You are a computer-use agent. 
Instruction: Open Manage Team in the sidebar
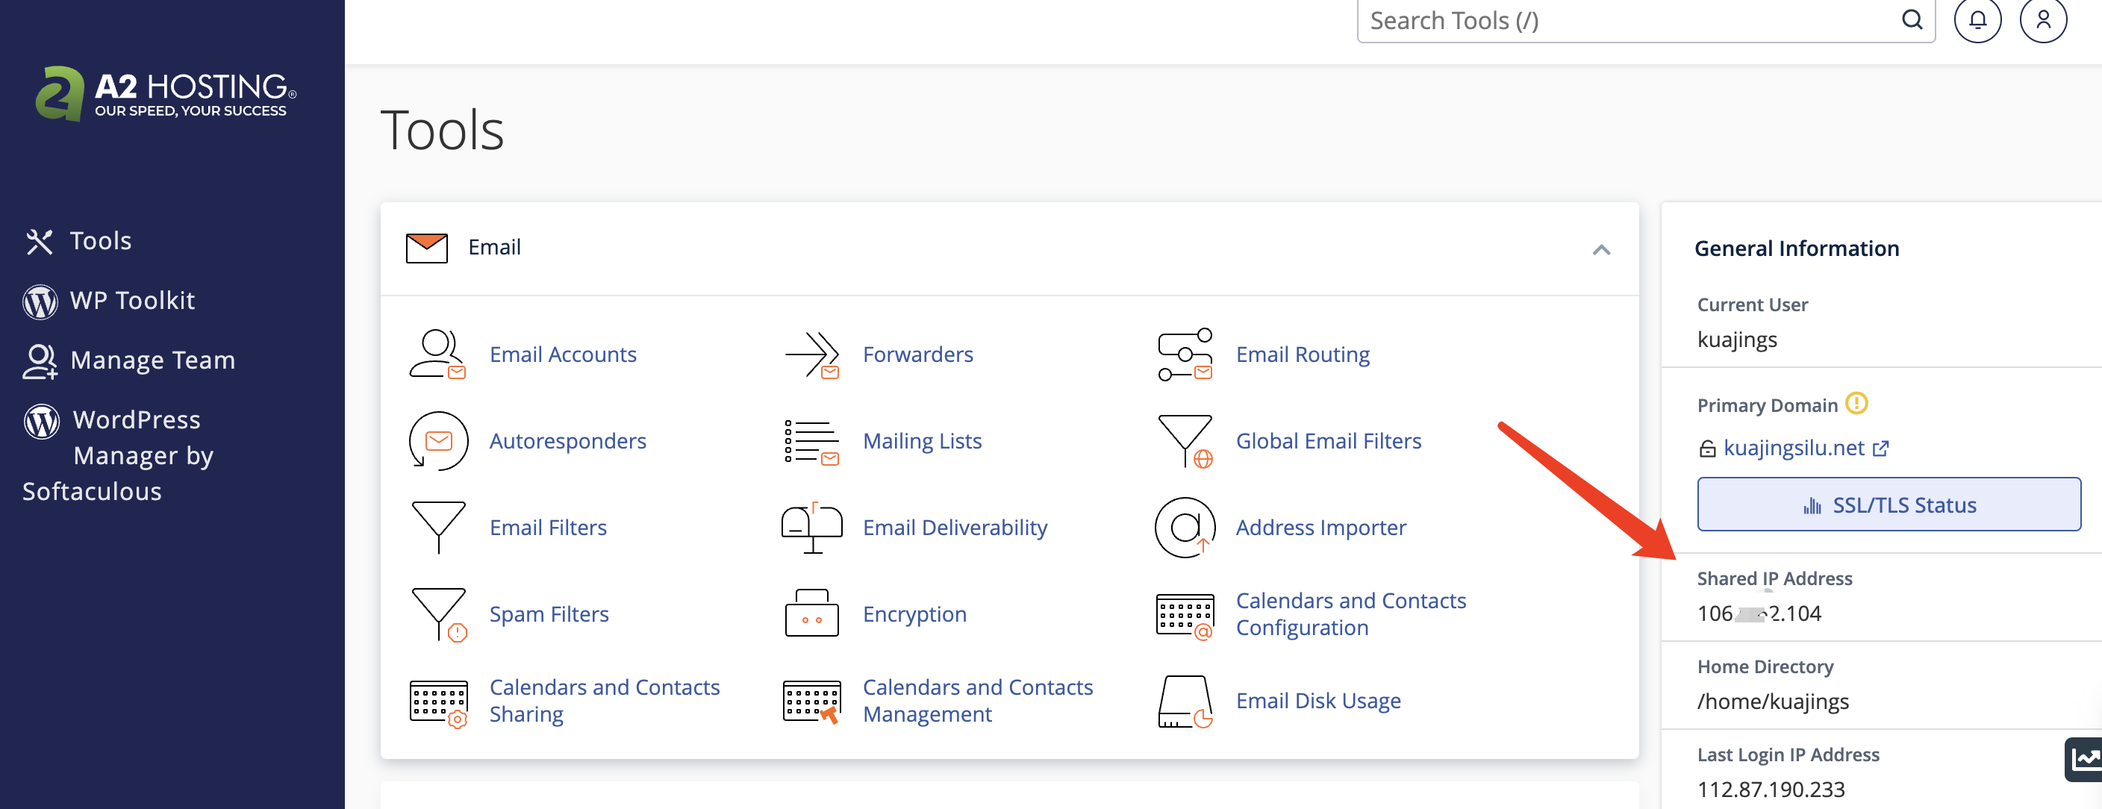[x=129, y=360]
